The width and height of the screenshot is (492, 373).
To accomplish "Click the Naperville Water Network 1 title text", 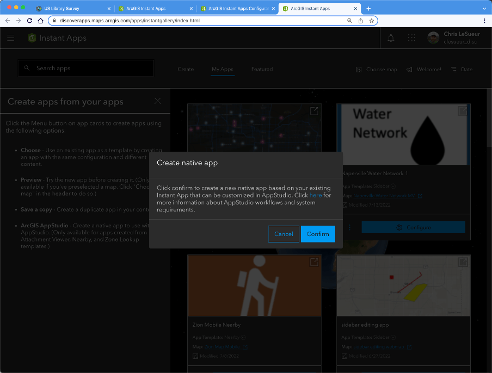I will (x=374, y=173).
